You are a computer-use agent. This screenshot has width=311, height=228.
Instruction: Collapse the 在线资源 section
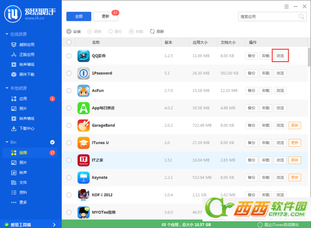[x=7, y=34]
